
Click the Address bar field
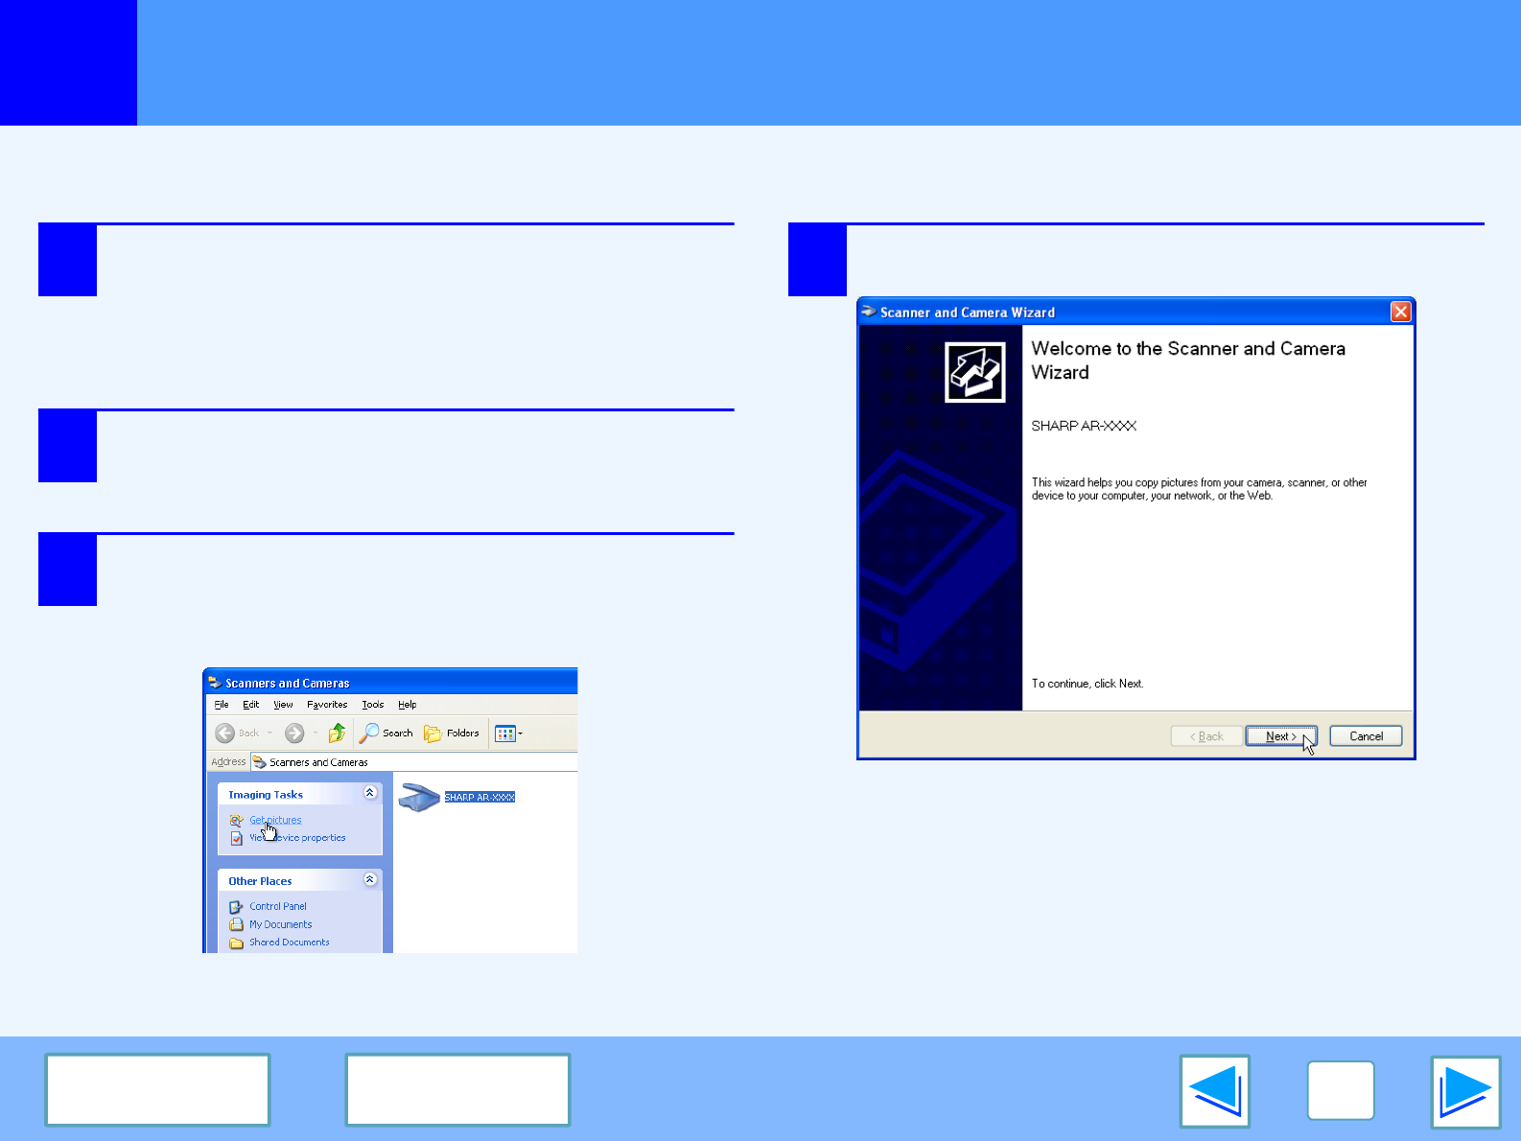412,762
